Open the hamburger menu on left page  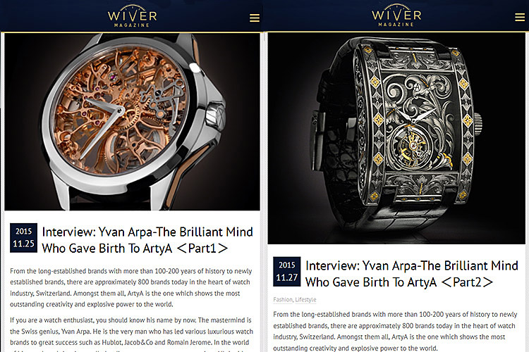click(x=255, y=18)
